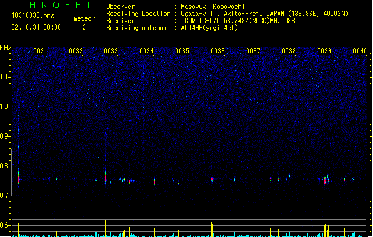373x237 pixels.
Task: Click time marker 0036
Action: tap(218, 51)
